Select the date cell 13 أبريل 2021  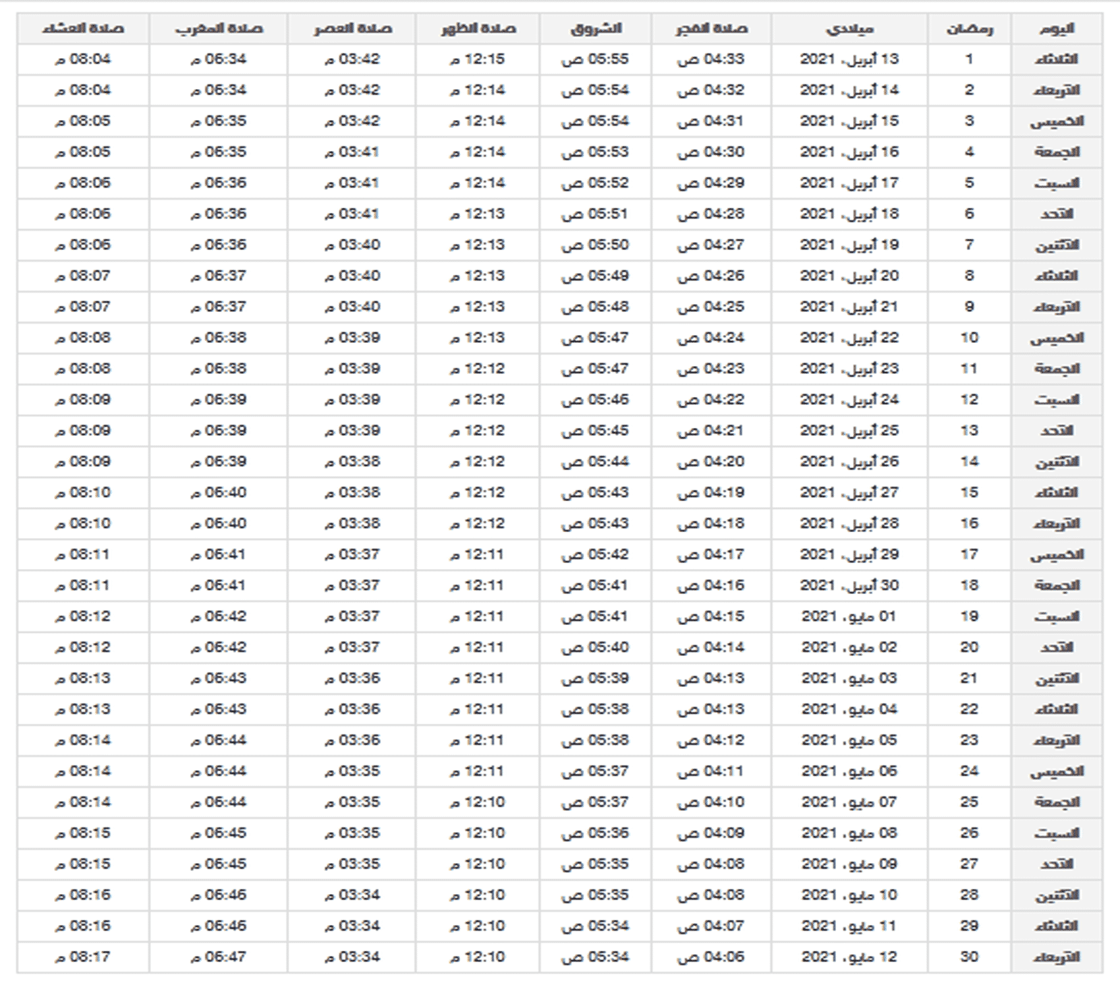849,59
